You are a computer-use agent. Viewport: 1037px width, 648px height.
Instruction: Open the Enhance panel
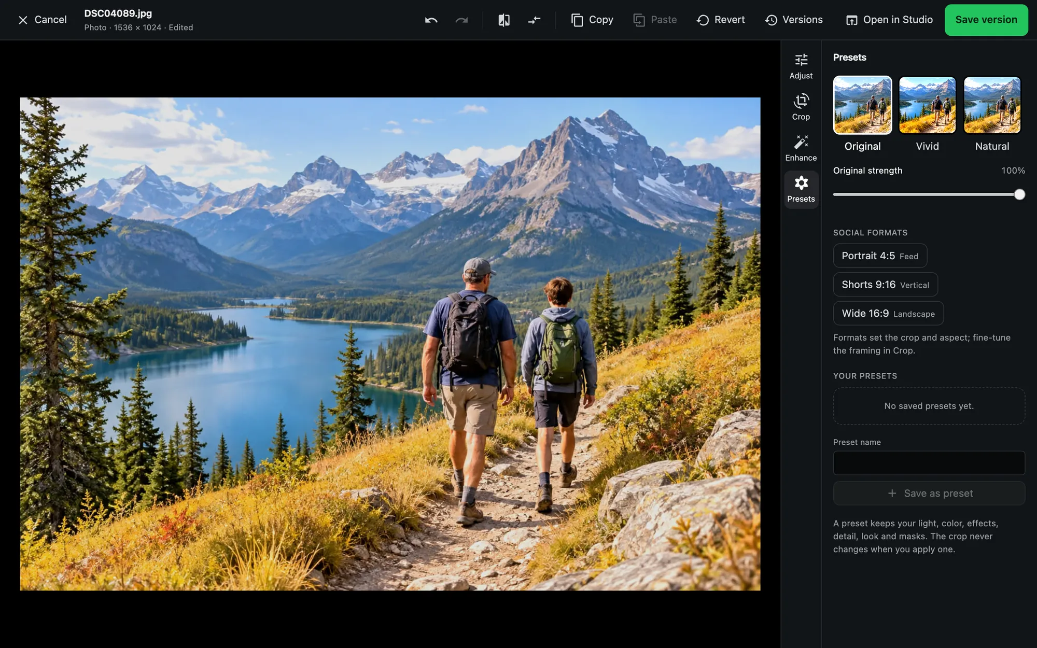pos(801,148)
